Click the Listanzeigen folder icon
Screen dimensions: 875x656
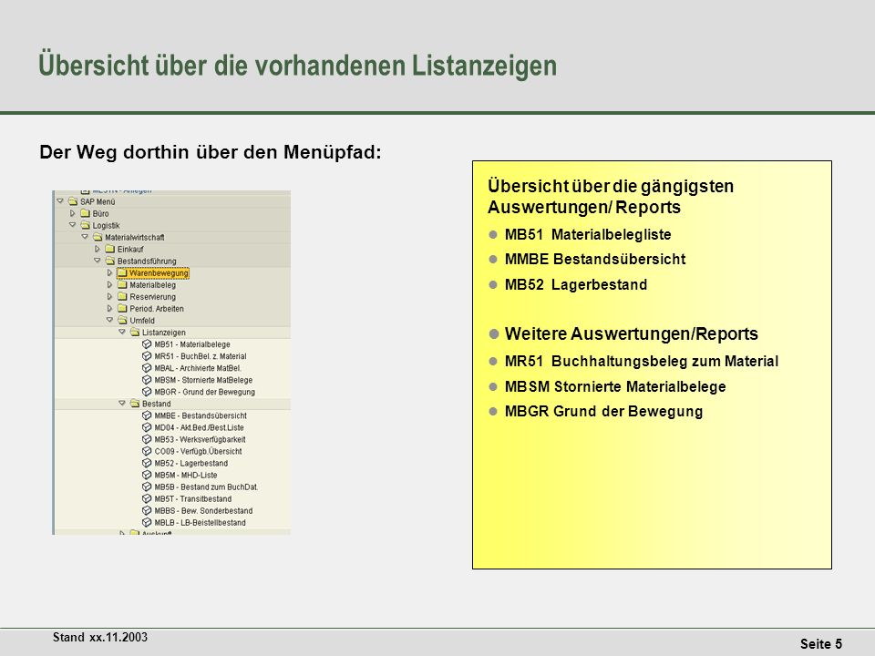click(x=135, y=332)
